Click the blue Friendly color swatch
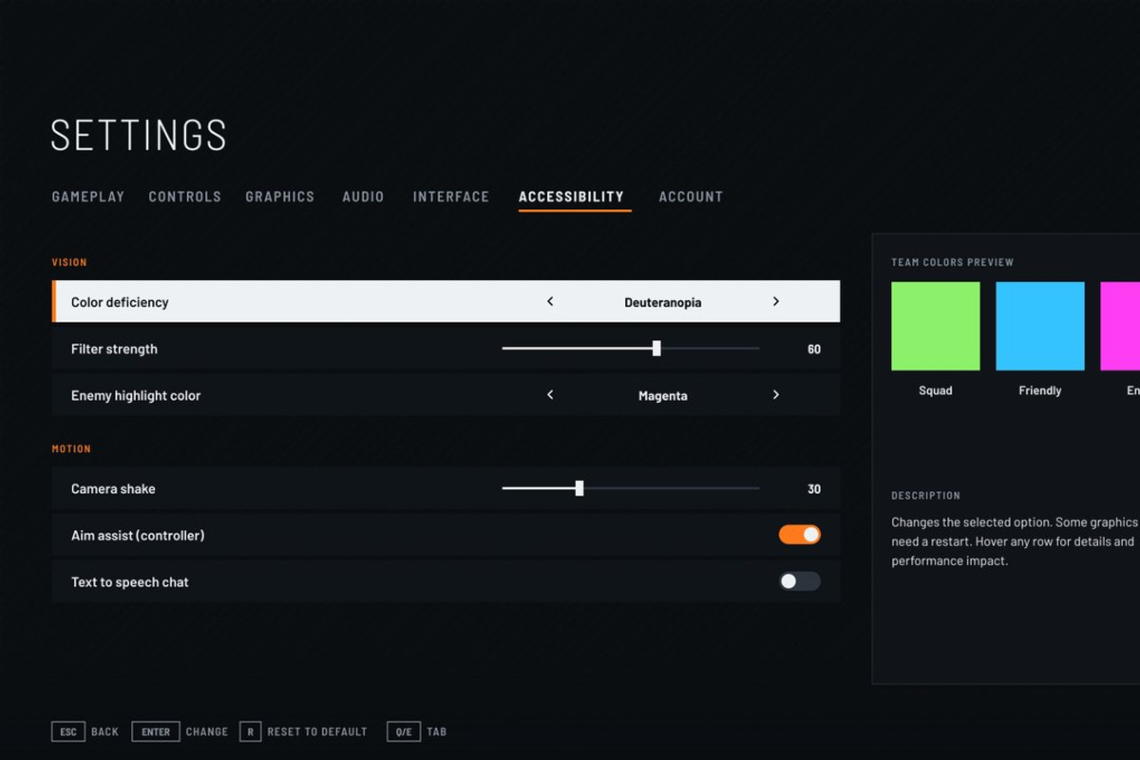 click(1040, 326)
